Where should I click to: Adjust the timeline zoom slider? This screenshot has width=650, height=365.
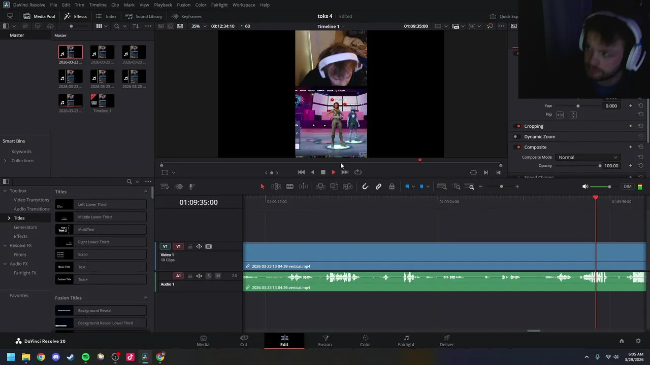tap(501, 187)
